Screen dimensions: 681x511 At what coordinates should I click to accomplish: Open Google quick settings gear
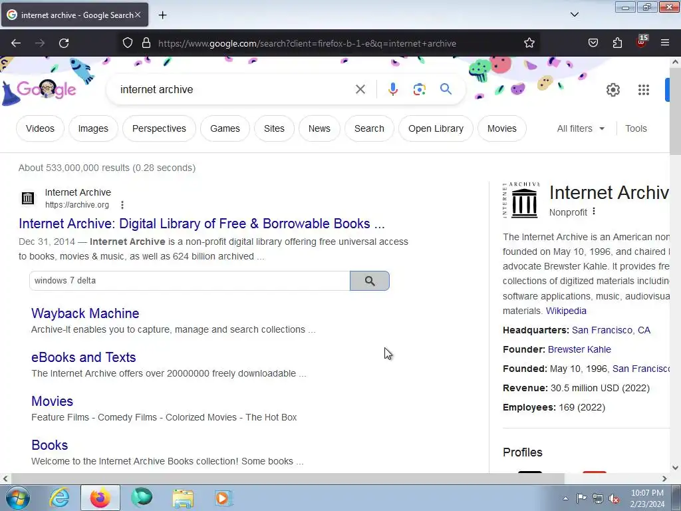(x=613, y=90)
